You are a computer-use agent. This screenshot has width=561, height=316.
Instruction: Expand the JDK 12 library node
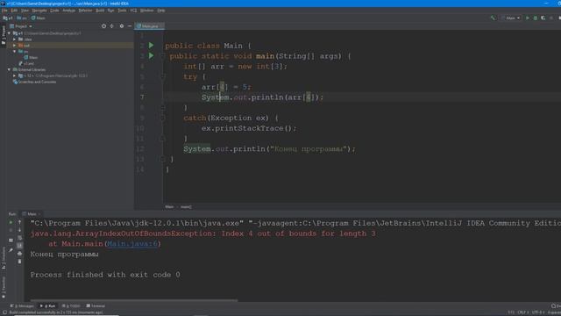[x=14, y=76]
